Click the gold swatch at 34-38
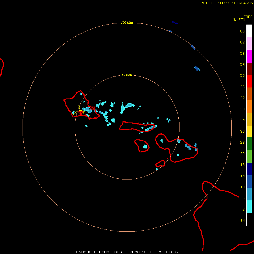The image size is (254, 254). tap(249, 119)
